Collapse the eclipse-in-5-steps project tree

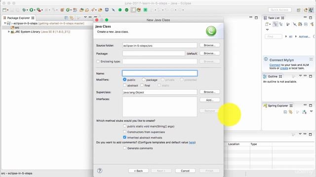point(5,23)
